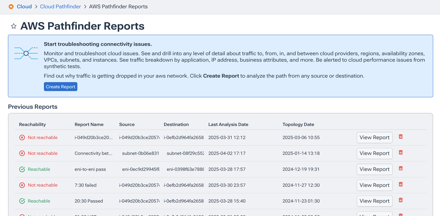Delete the Connectivity bet... report via its trash icon
Image resolution: width=440 pixels, height=216 pixels.
pos(401,152)
